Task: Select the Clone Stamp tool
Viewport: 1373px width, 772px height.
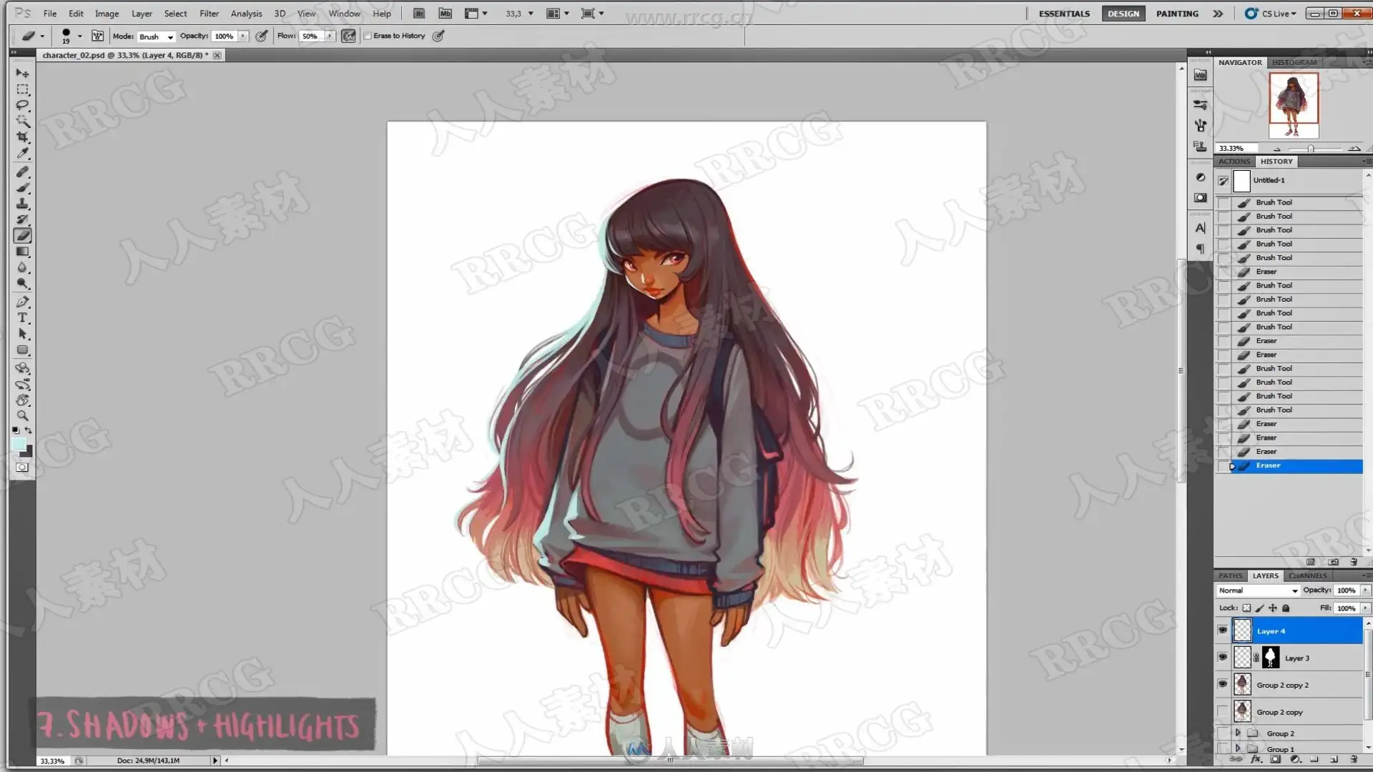Action: pos(23,204)
